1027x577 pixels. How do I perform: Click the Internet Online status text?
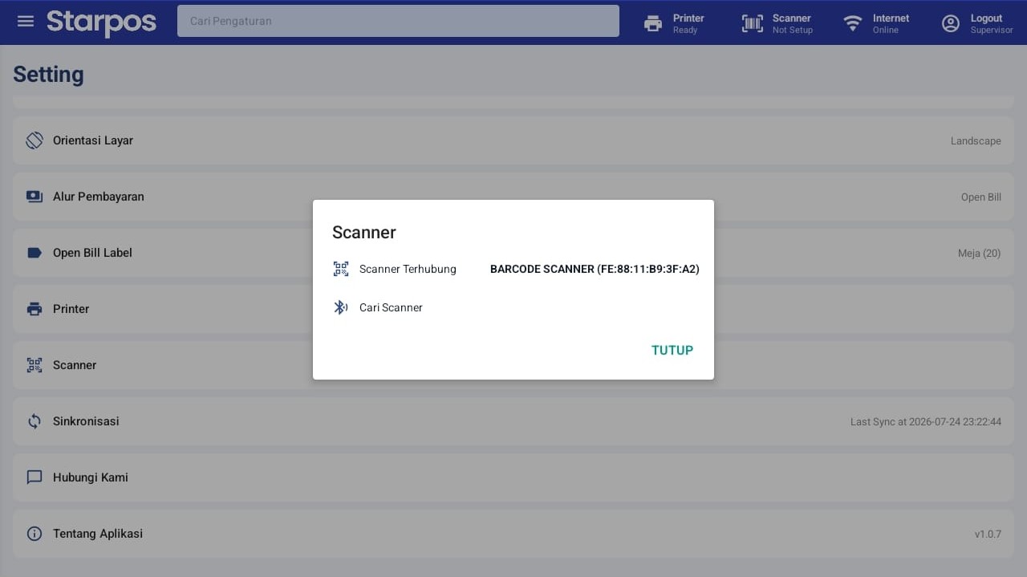click(891, 23)
